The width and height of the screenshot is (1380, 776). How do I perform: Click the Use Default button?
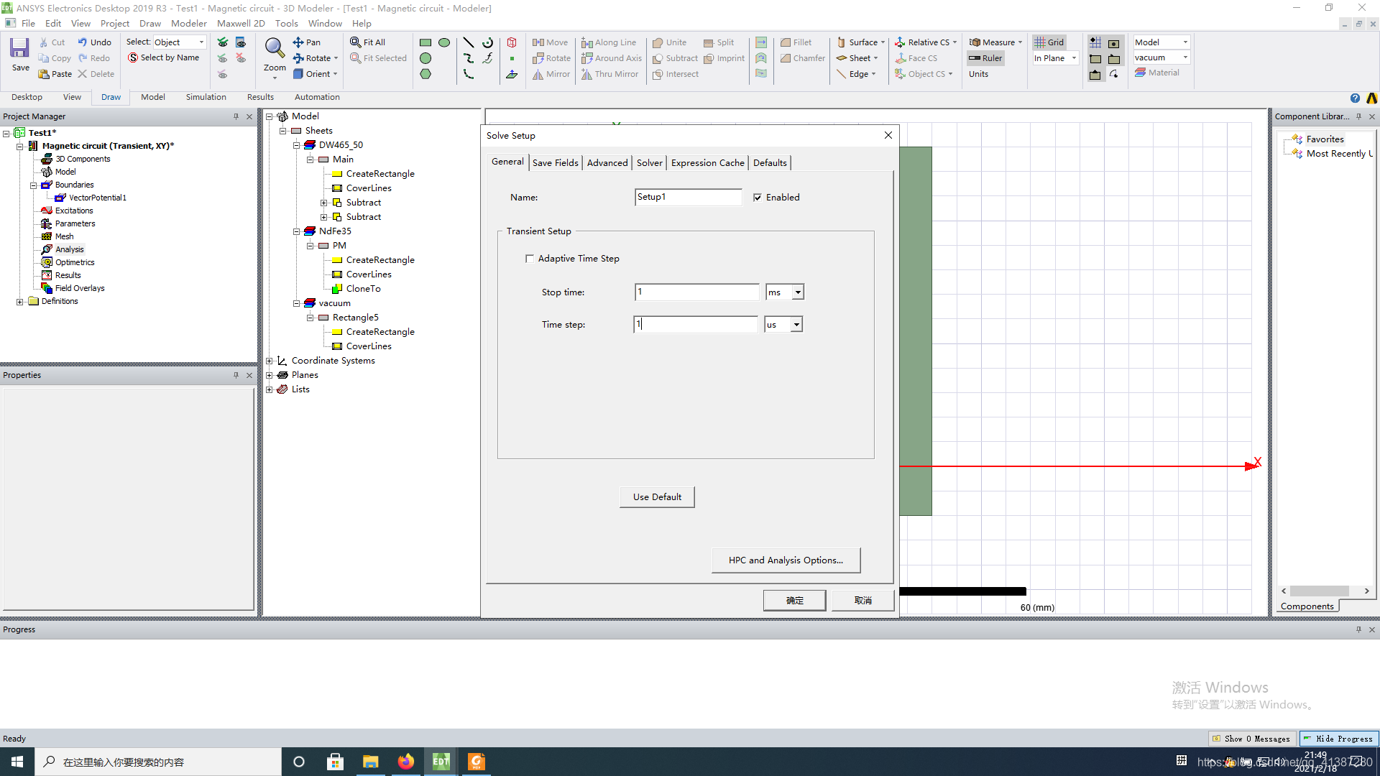[657, 497]
